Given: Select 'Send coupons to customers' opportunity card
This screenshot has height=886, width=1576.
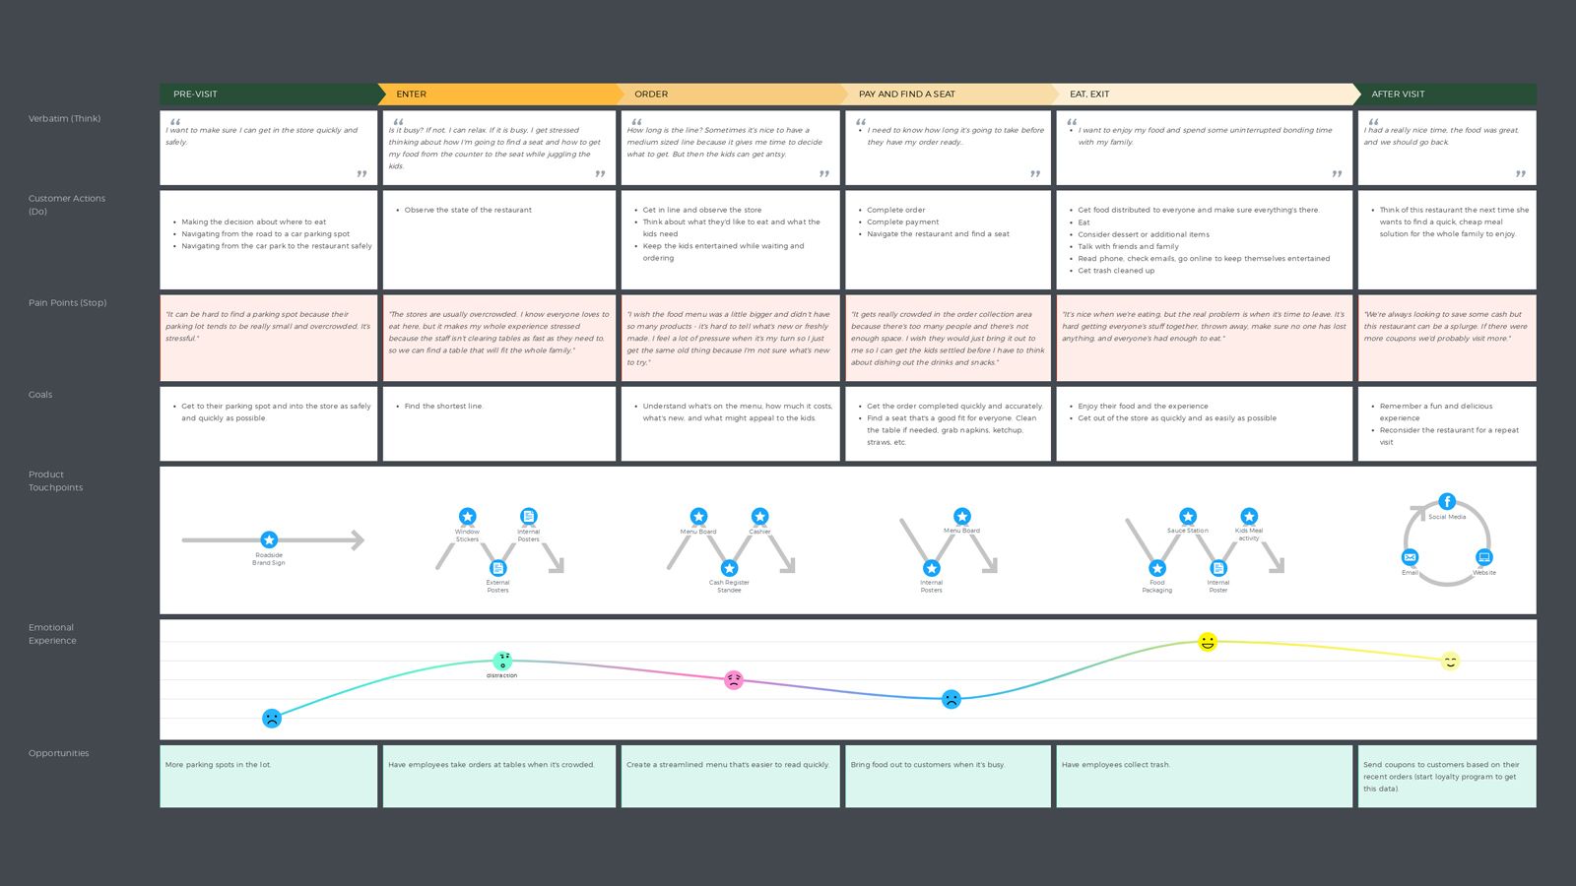Looking at the screenshot, I should pyautogui.click(x=1447, y=776).
